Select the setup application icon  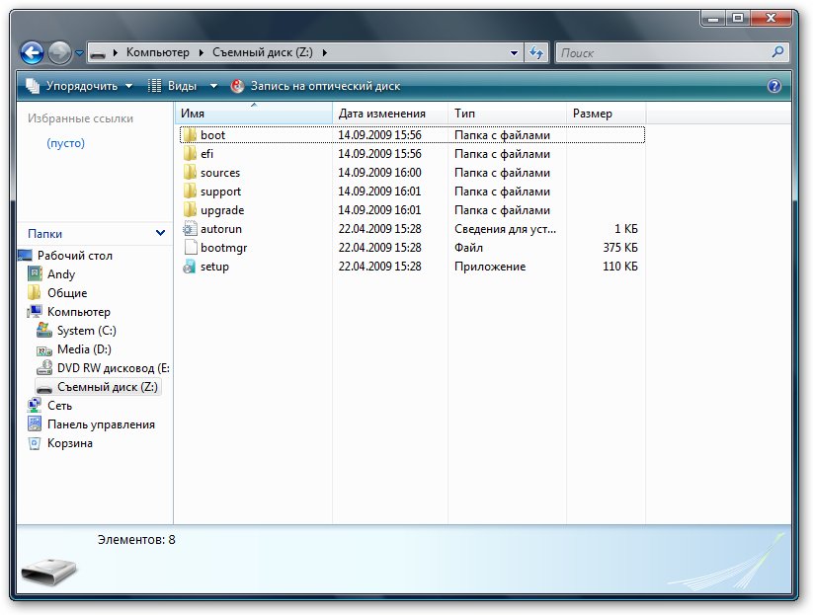[190, 267]
